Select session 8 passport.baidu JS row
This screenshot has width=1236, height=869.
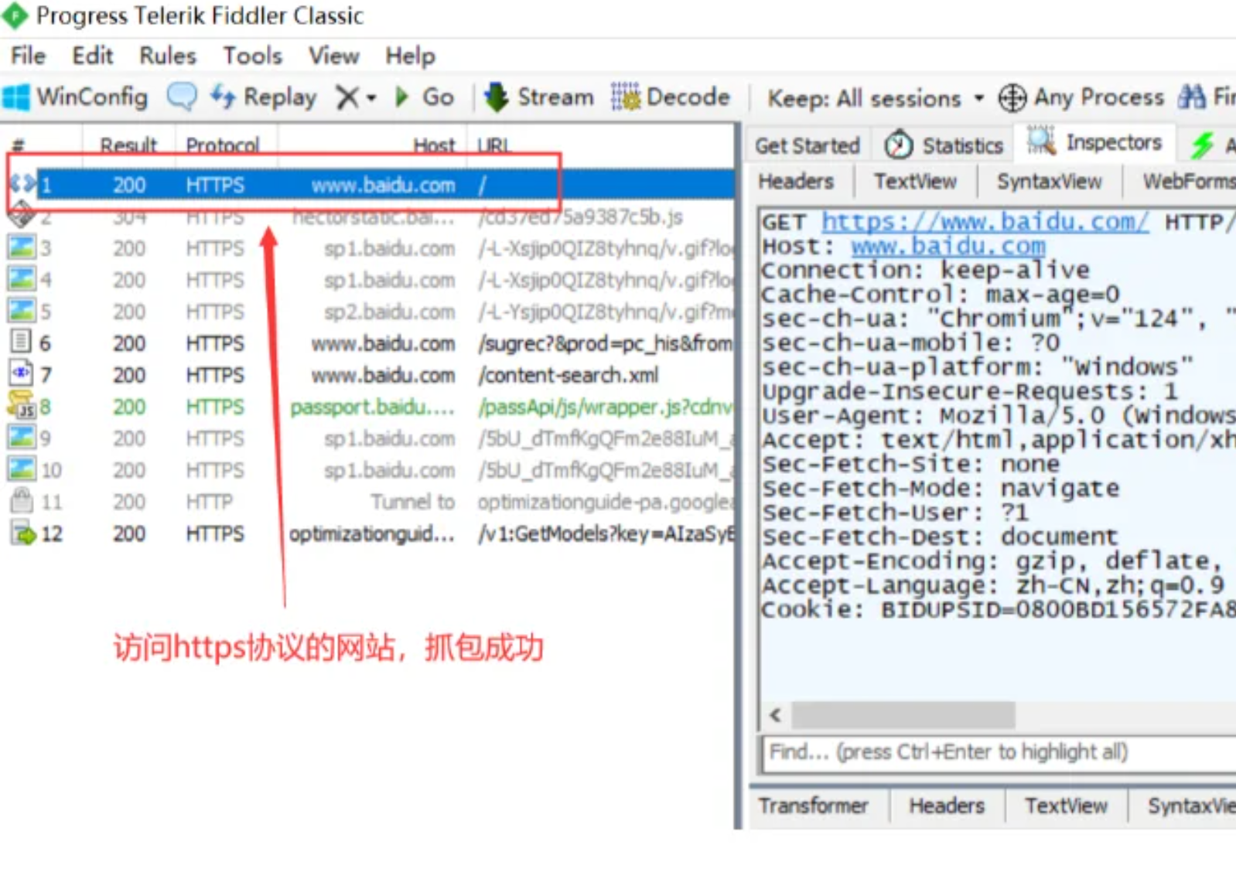click(367, 407)
